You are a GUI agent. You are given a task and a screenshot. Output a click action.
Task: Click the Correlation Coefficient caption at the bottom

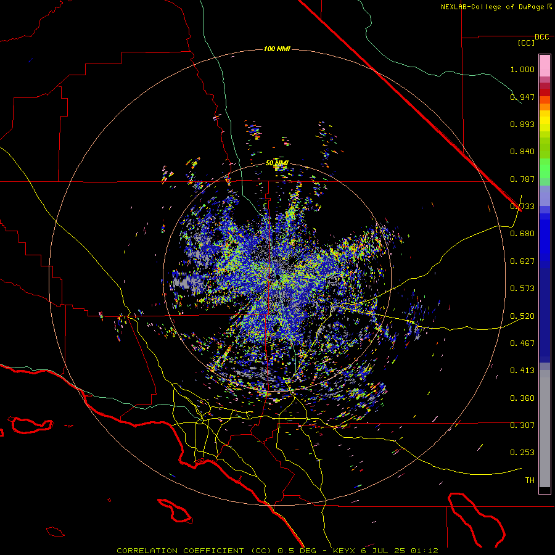click(x=277, y=551)
